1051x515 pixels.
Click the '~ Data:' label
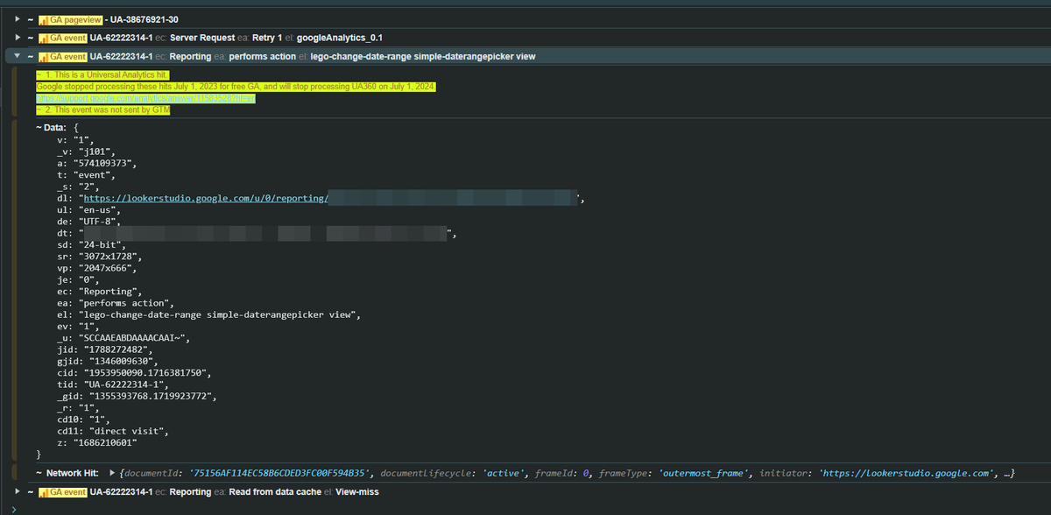[51, 128]
